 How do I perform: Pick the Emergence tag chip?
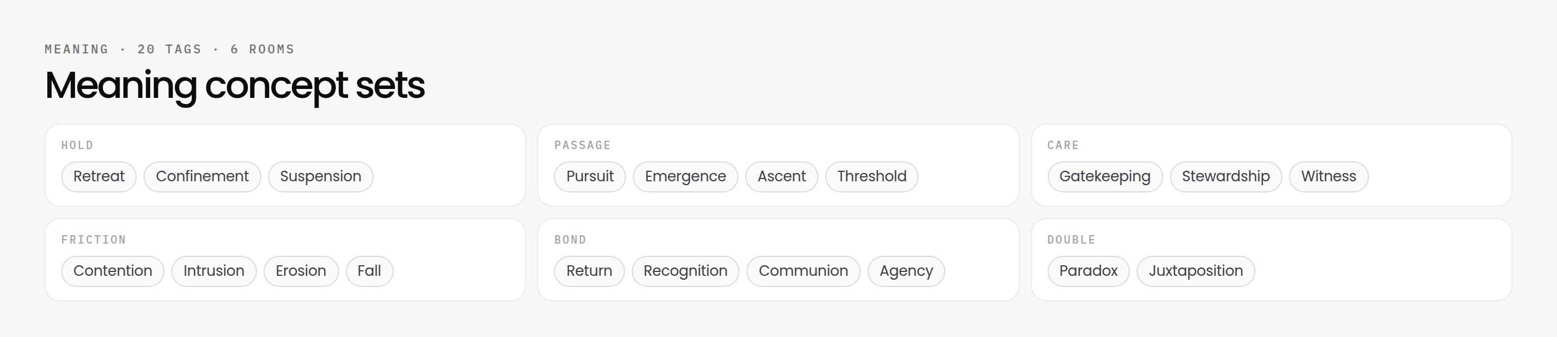pyautogui.click(x=685, y=176)
